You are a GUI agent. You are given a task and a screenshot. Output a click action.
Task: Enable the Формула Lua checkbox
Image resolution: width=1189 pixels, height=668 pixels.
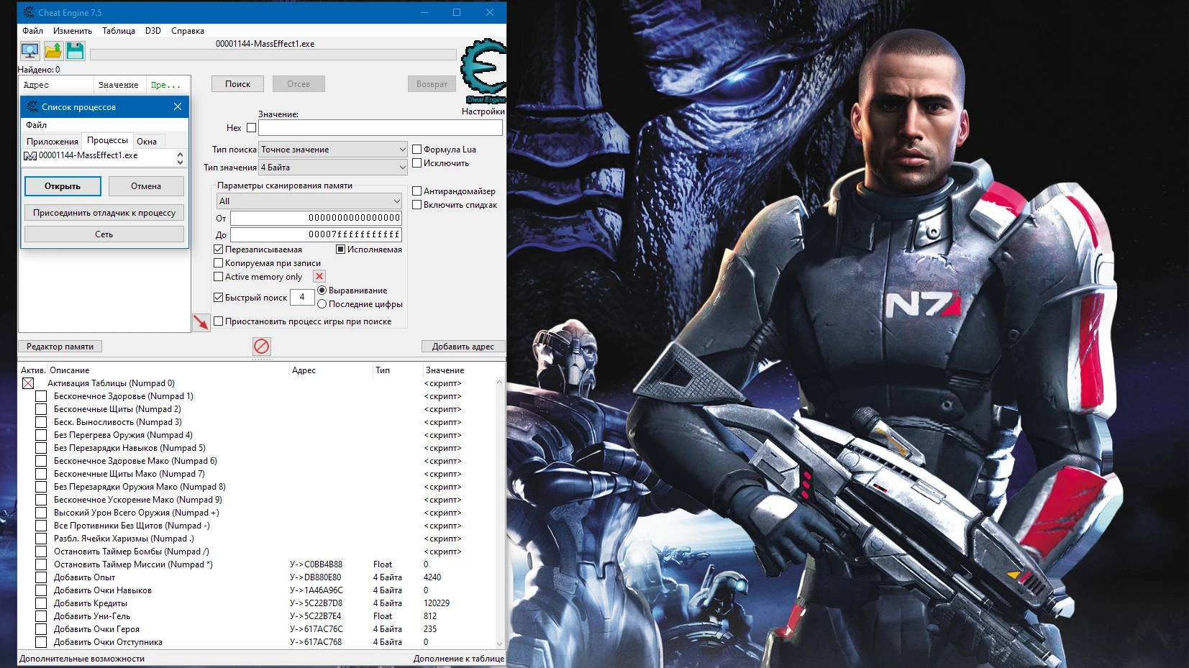[417, 149]
